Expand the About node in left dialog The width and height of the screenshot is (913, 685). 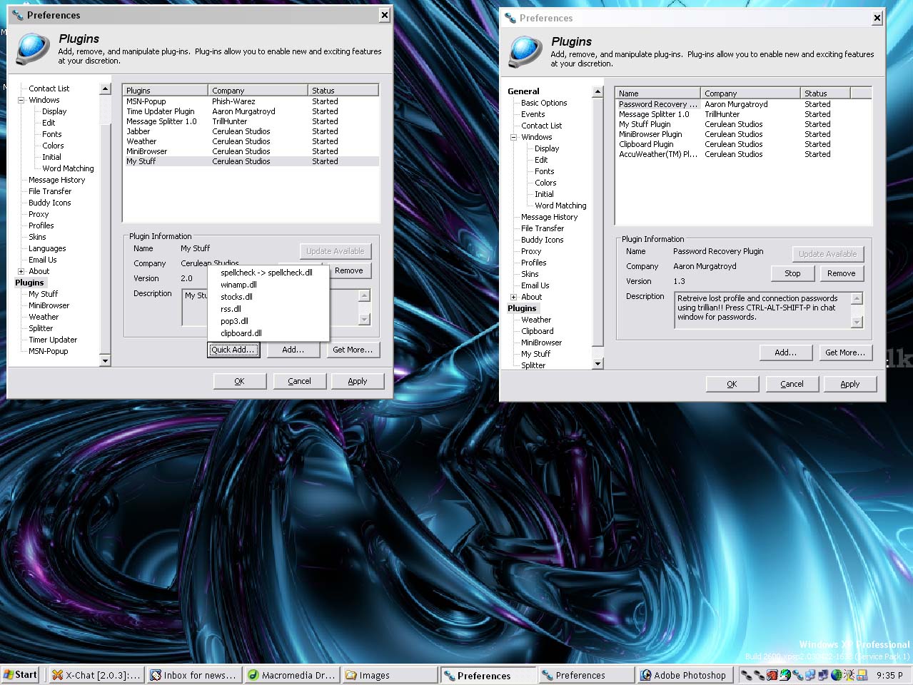(21, 271)
